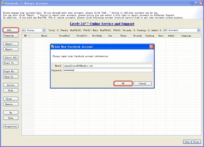
Task: Click the Hide button in the sidebar
Action: [x=11, y=90]
